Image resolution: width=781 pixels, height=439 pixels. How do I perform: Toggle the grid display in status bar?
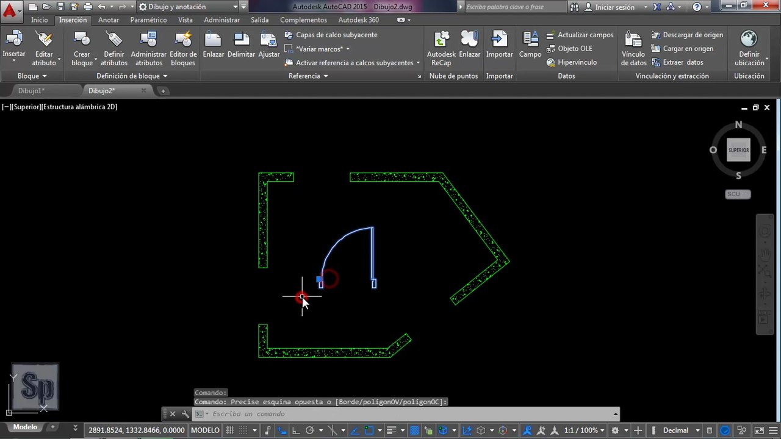pos(230,430)
